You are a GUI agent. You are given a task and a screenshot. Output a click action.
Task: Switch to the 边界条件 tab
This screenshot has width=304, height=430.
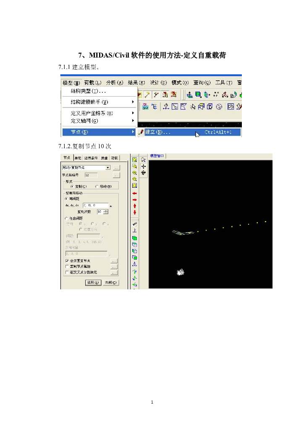coord(91,158)
